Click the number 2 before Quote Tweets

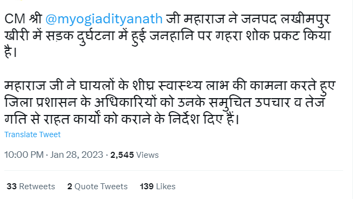[x=70, y=187]
